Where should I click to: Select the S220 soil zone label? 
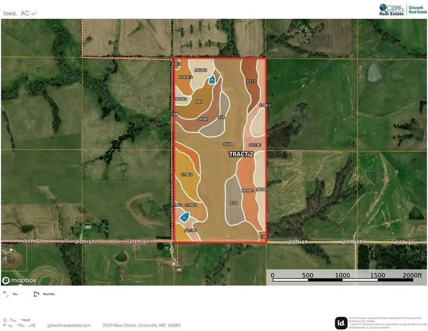(228, 144)
